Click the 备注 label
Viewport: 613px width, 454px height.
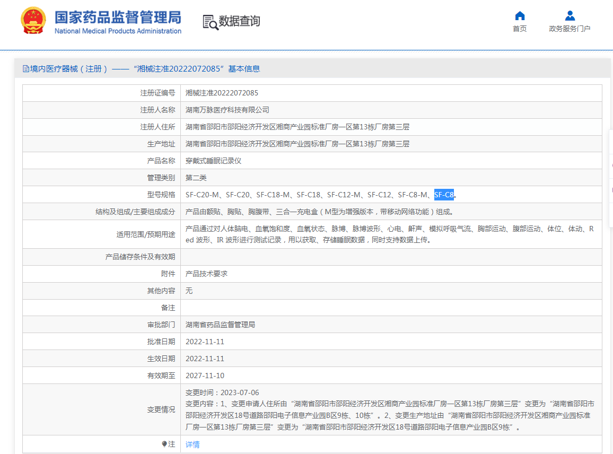[168, 308]
